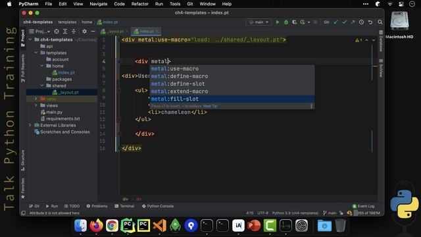Click the warning inspection indicator in editor
Viewport: 421px width, 237px height.
359,40
